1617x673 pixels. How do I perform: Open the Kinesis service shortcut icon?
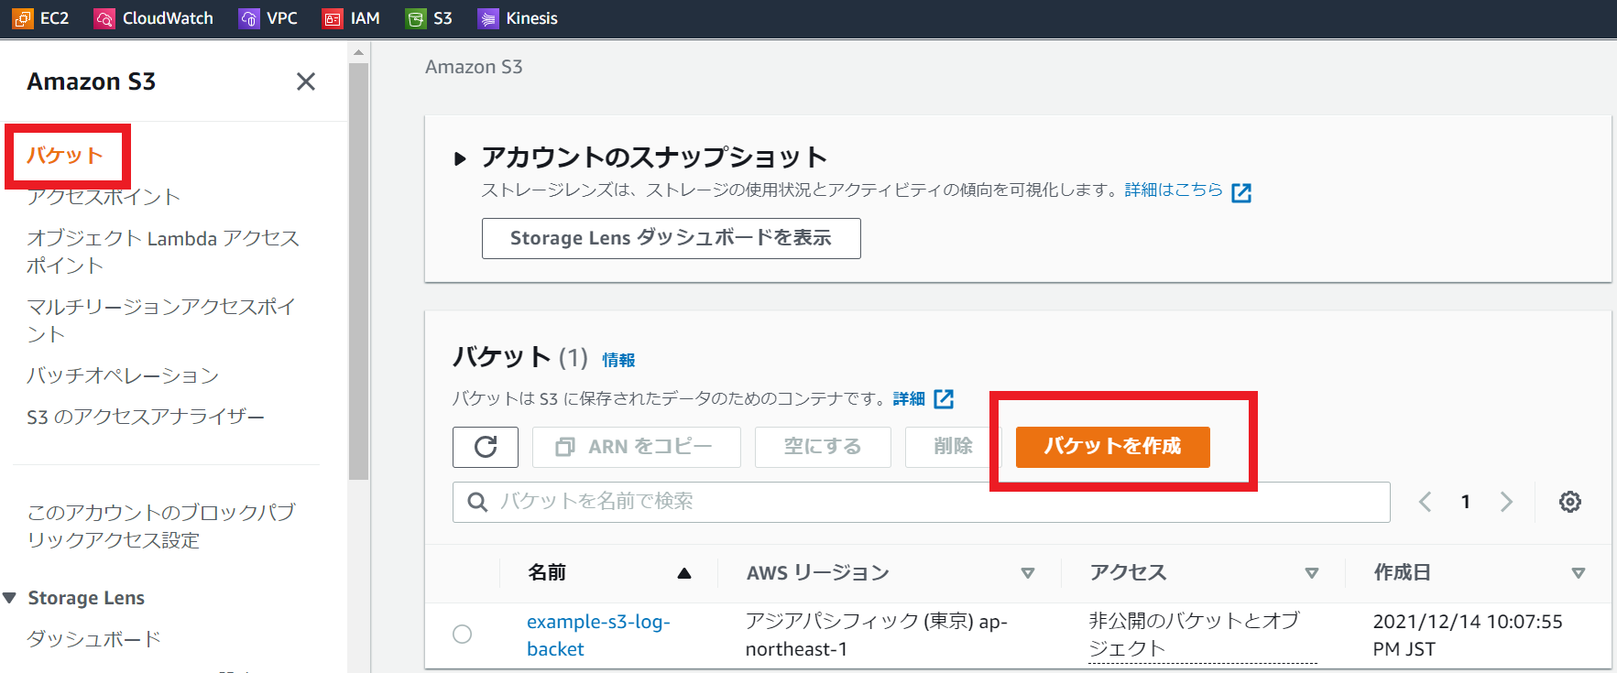click(488, 18)
